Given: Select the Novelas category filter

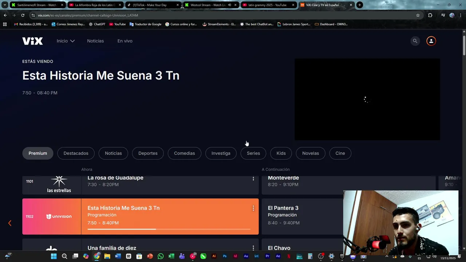Looking at the screenshot, I should click(311, 153).
